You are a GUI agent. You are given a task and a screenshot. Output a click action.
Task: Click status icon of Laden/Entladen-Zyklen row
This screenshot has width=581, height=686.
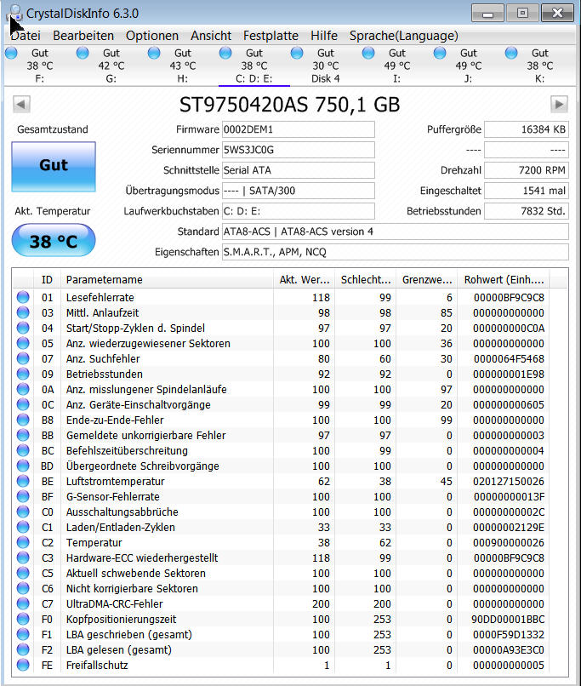[x=23, y=527]
